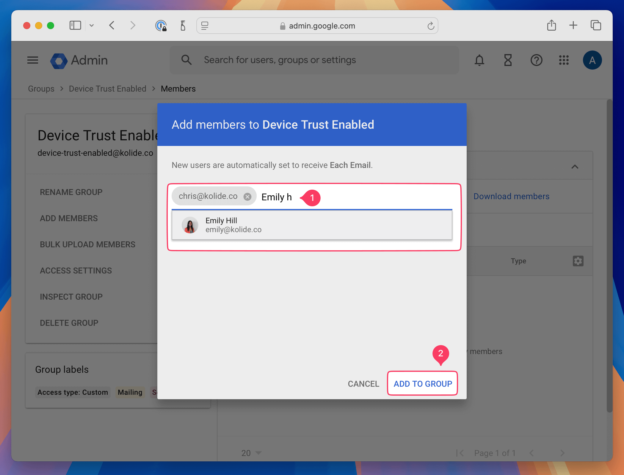The width and height of the screenshot is (624, 475).
Task: Expand Safari sidebar options dropdown arrow
Action: (x=92, y=26)
